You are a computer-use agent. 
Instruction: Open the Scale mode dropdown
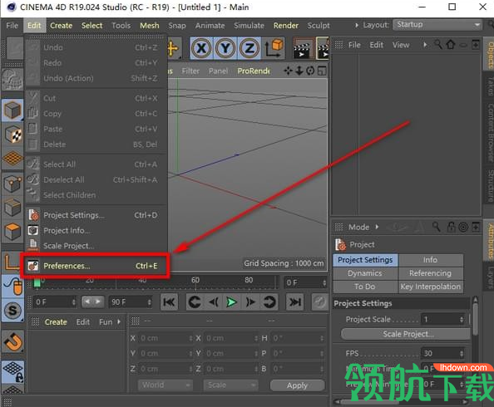coord(230,385)
